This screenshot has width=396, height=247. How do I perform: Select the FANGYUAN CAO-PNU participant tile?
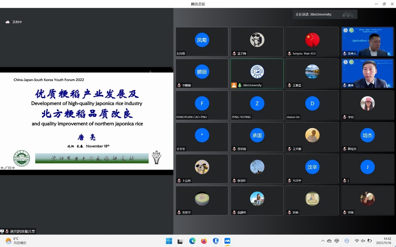(202, 105)
